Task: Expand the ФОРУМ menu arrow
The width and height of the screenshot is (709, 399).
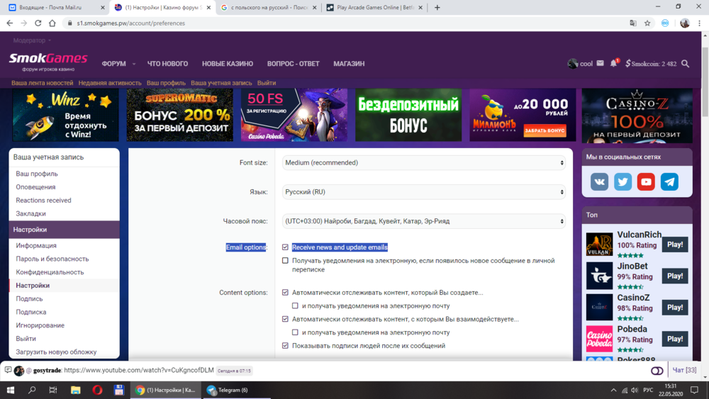Action: point(134,64)
